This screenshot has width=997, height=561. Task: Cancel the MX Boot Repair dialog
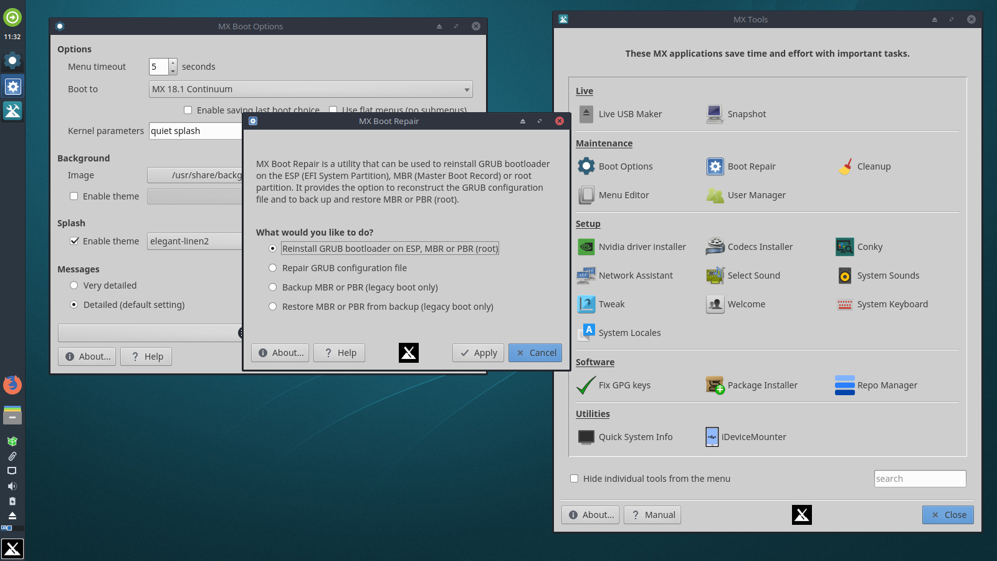click(535, 353)
